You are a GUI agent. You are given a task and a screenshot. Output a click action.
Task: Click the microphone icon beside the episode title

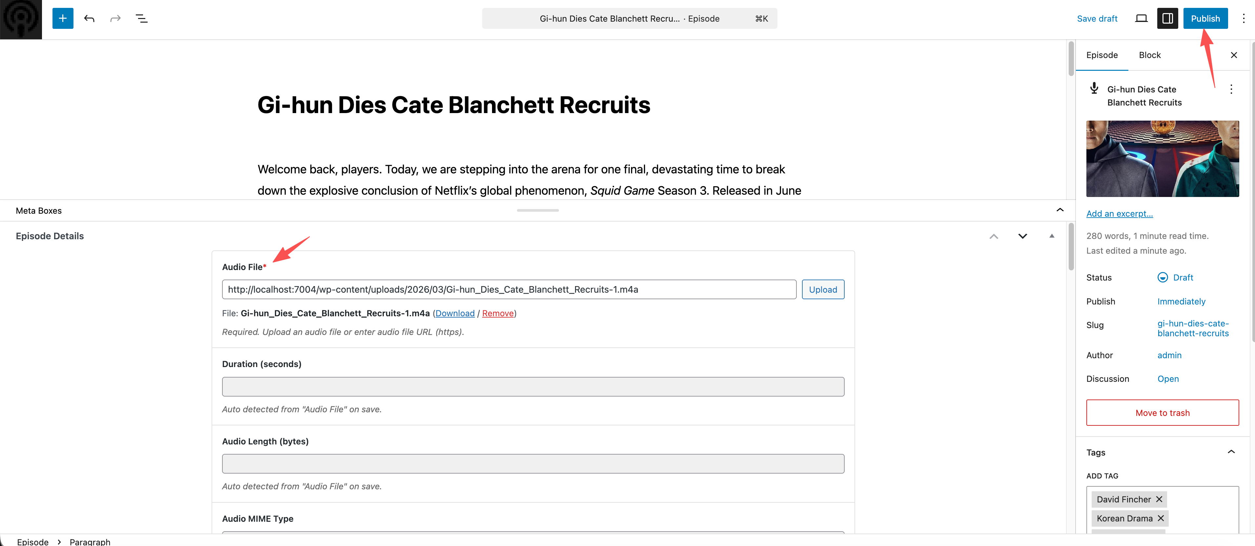click(1094, 88)
